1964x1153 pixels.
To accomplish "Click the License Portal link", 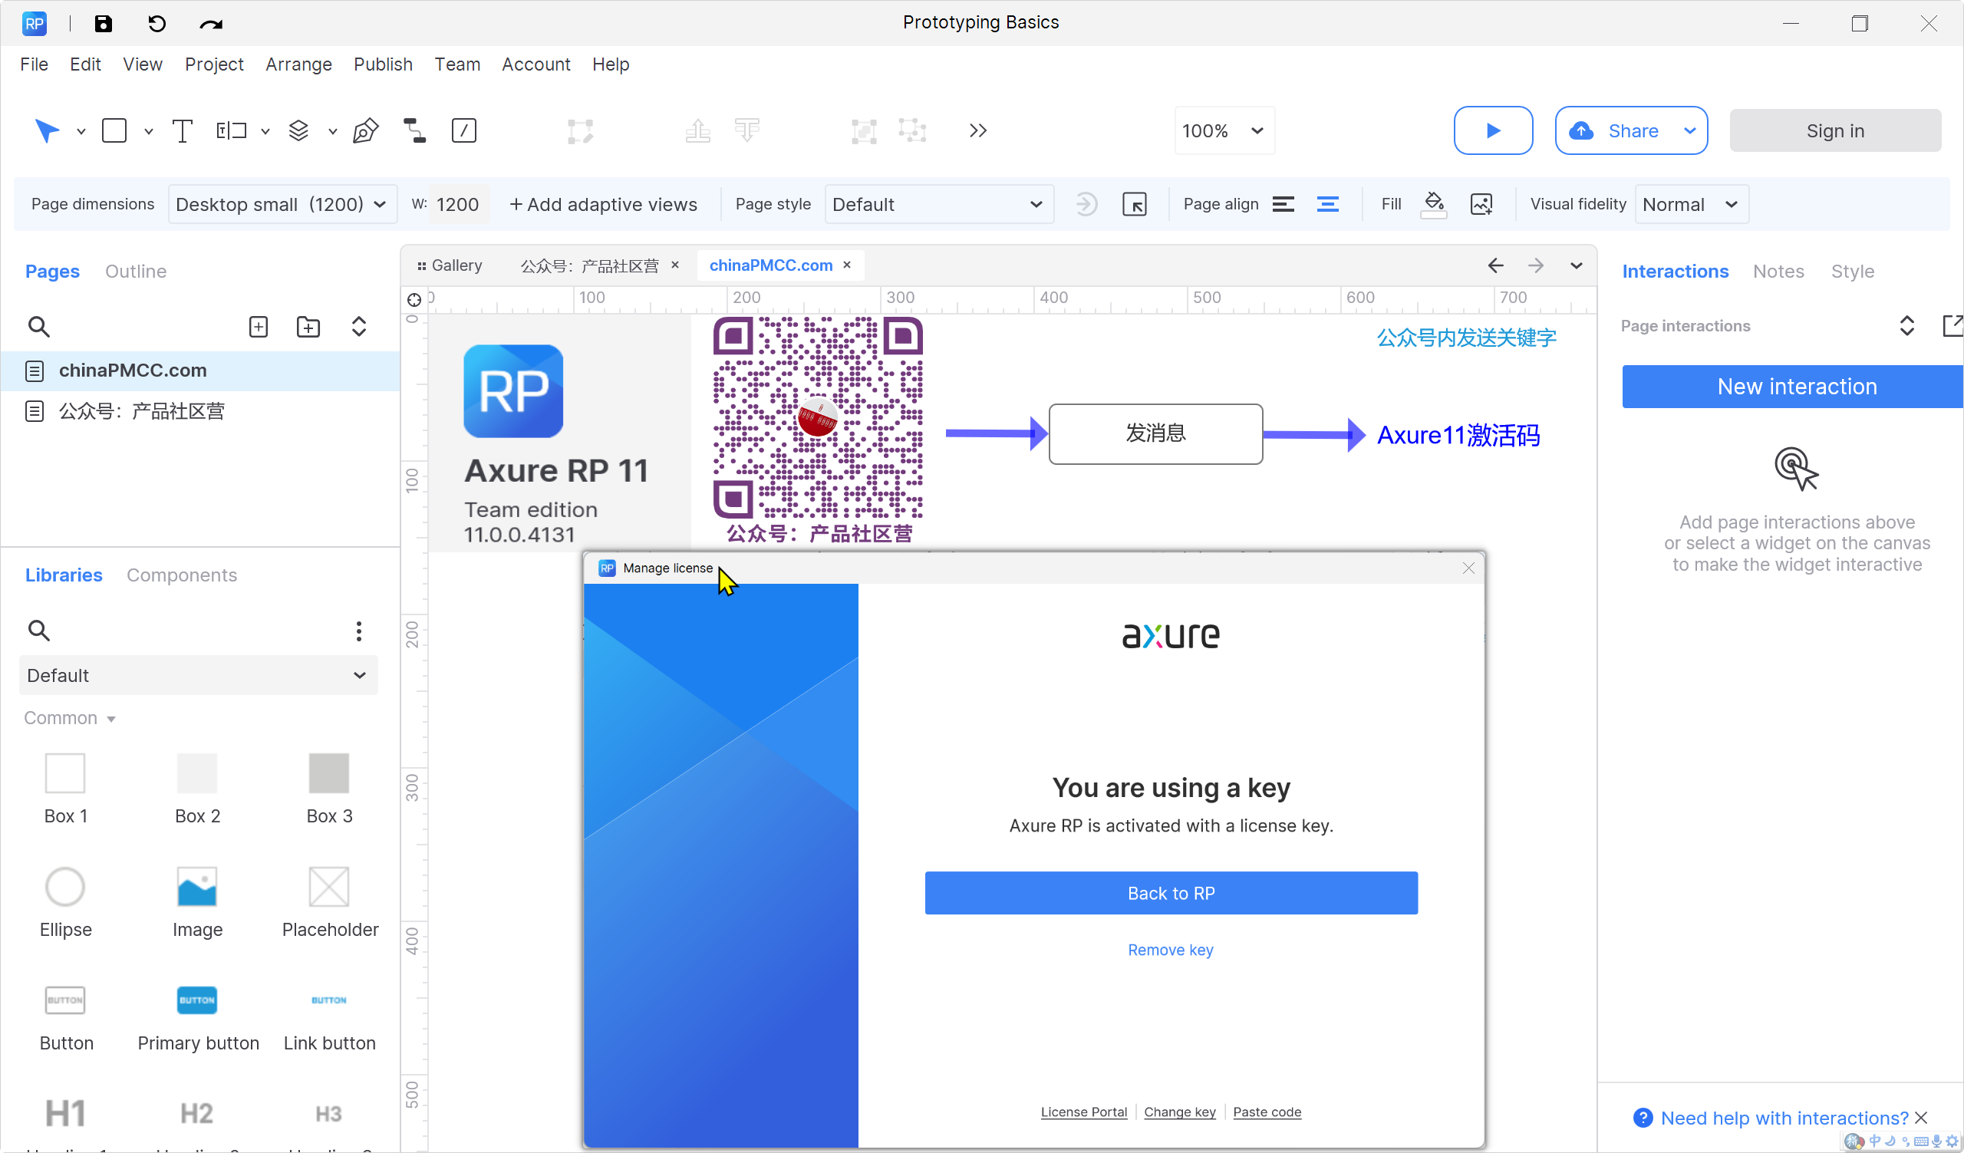I will pyautogui.click(x=1083, y=1112).
